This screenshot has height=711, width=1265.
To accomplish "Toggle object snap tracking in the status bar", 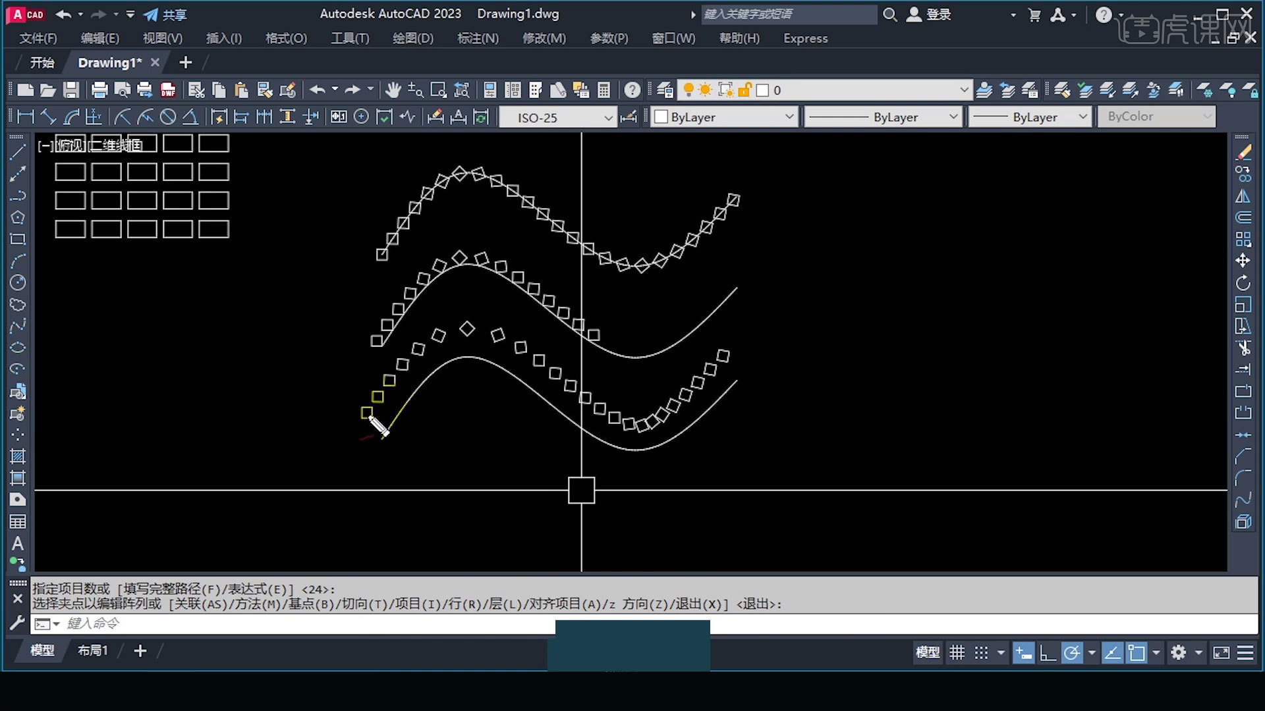I will point(1112,652).
